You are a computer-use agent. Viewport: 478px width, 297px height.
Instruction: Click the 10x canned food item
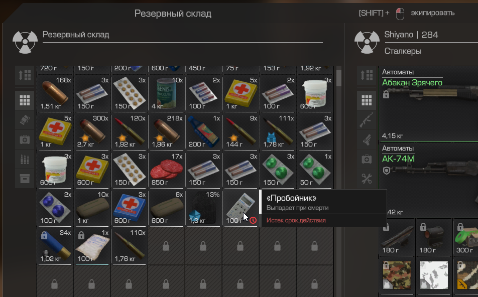click(x=167, y=93)
